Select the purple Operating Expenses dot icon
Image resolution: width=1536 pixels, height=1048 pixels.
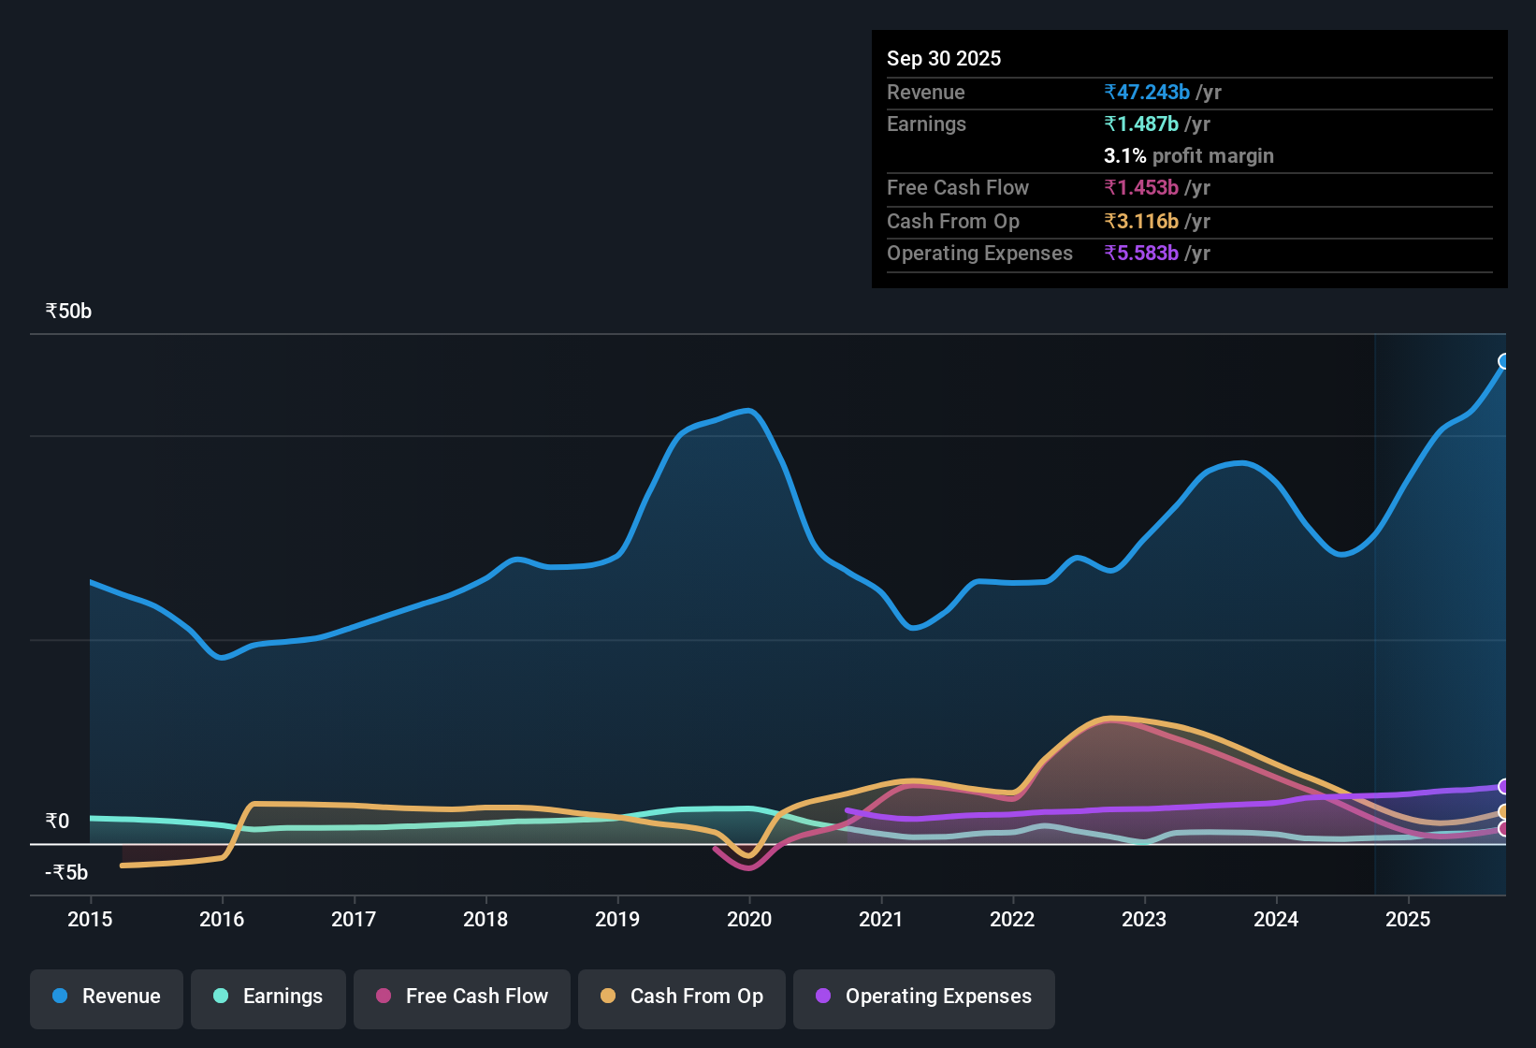823,997
